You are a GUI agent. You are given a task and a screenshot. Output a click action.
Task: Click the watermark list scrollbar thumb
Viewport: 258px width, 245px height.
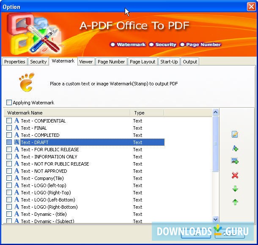215,144
